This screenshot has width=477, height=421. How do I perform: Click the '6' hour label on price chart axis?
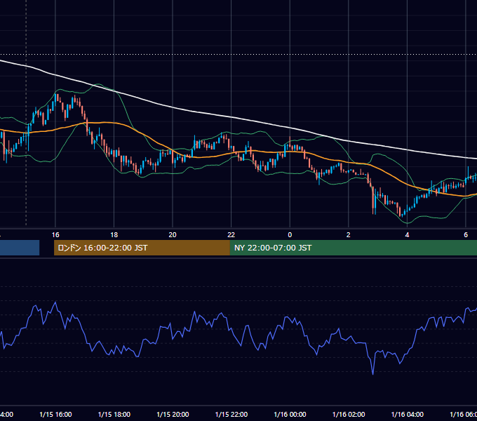click(x=466, y=235)
